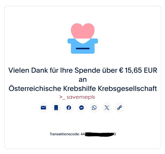Post the donation on X

[x=107, y=108]
